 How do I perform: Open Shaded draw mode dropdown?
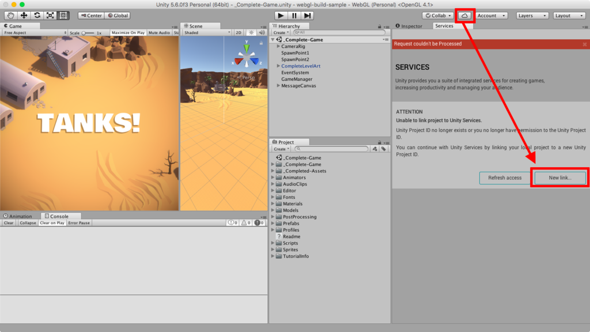pos(207,32)
